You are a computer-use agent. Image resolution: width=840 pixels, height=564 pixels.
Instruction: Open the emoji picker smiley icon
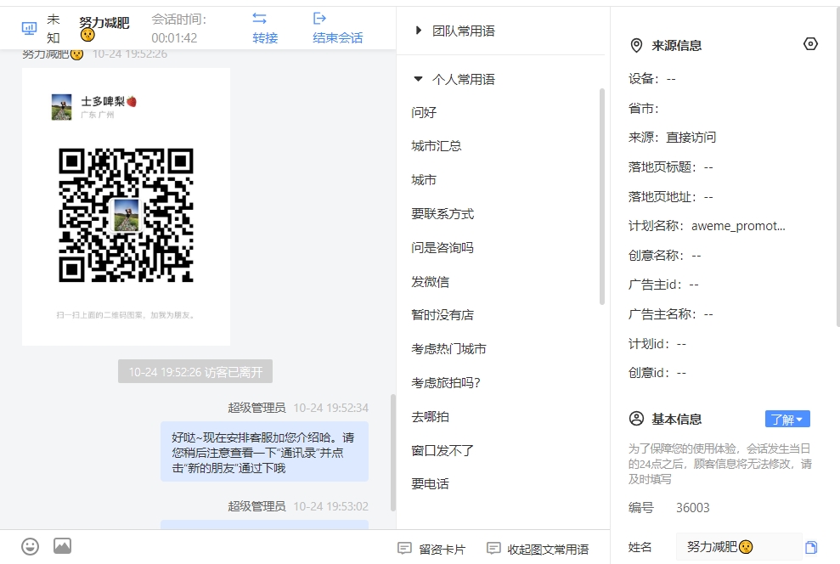pyautogui.click(x=30, y=546)
